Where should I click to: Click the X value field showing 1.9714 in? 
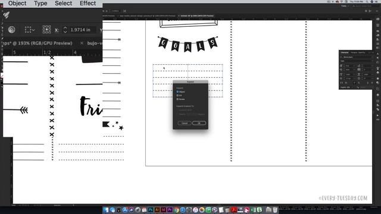coord(82,30)
